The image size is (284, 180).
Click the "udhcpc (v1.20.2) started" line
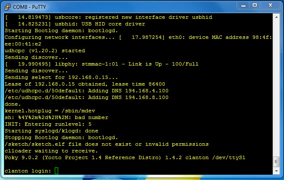pos(45,51)
